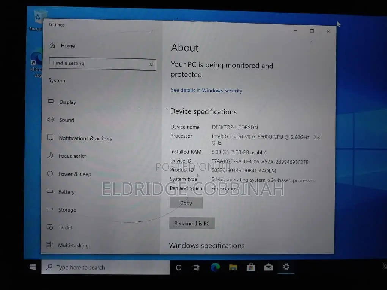Click the magnifier icon in Find a setting
Viewport: 387px width, 290px height.
tap(151, 64)
